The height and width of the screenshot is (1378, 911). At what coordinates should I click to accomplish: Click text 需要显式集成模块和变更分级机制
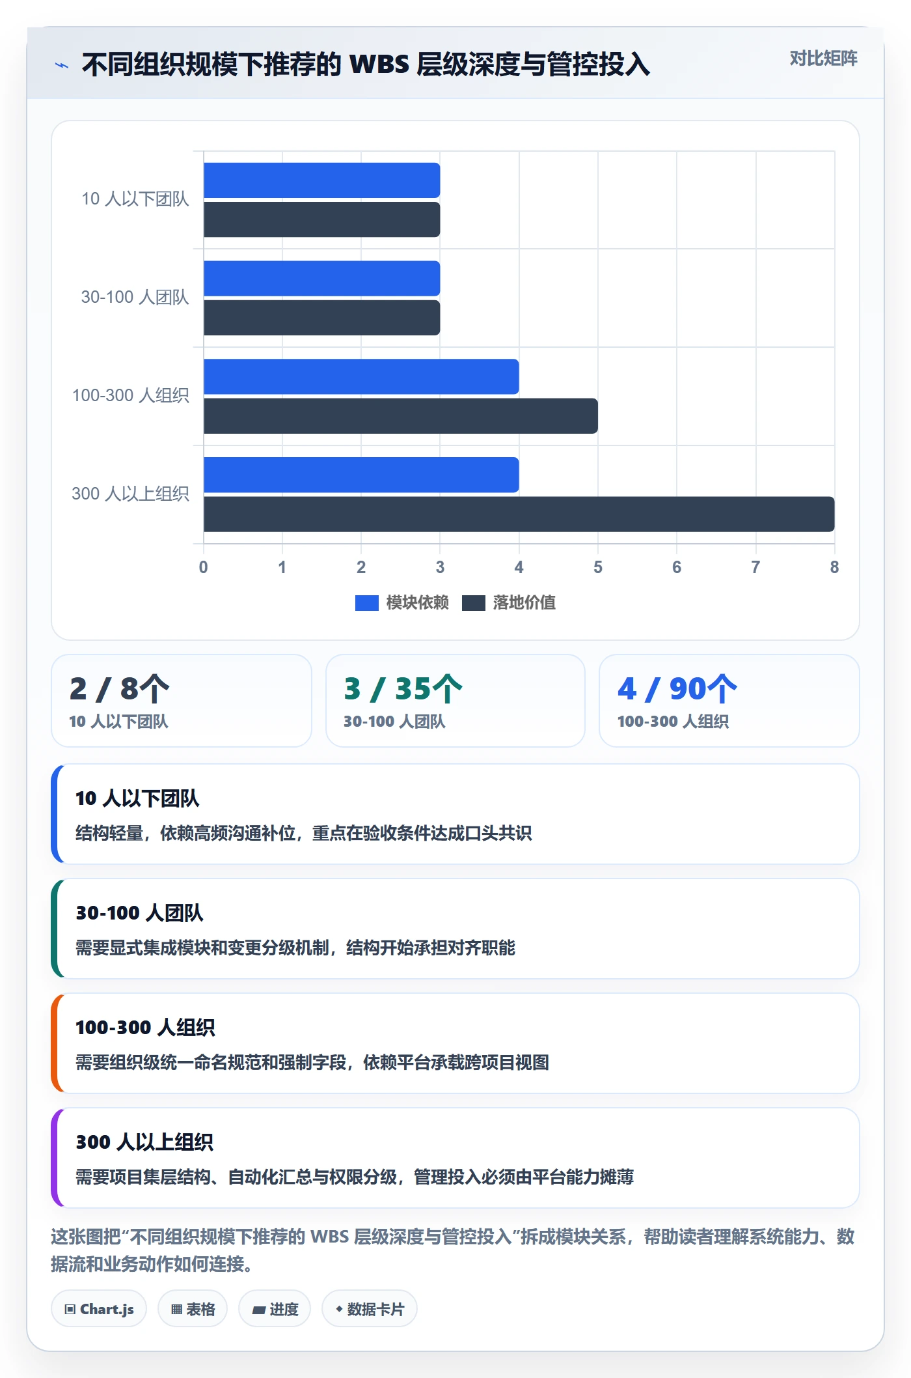pyautogui.click(x=202, y=948)
